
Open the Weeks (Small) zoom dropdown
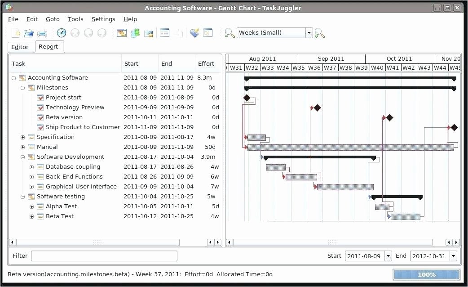click(x=309, y=33)
